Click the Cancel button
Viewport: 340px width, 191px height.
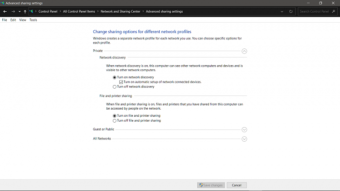point(237,185)
